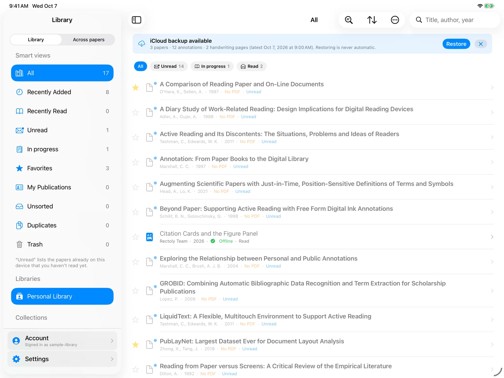The height and width of the screenshot is (378, 504).
Task: Open the Trash smart view
Action: [62, 244]
